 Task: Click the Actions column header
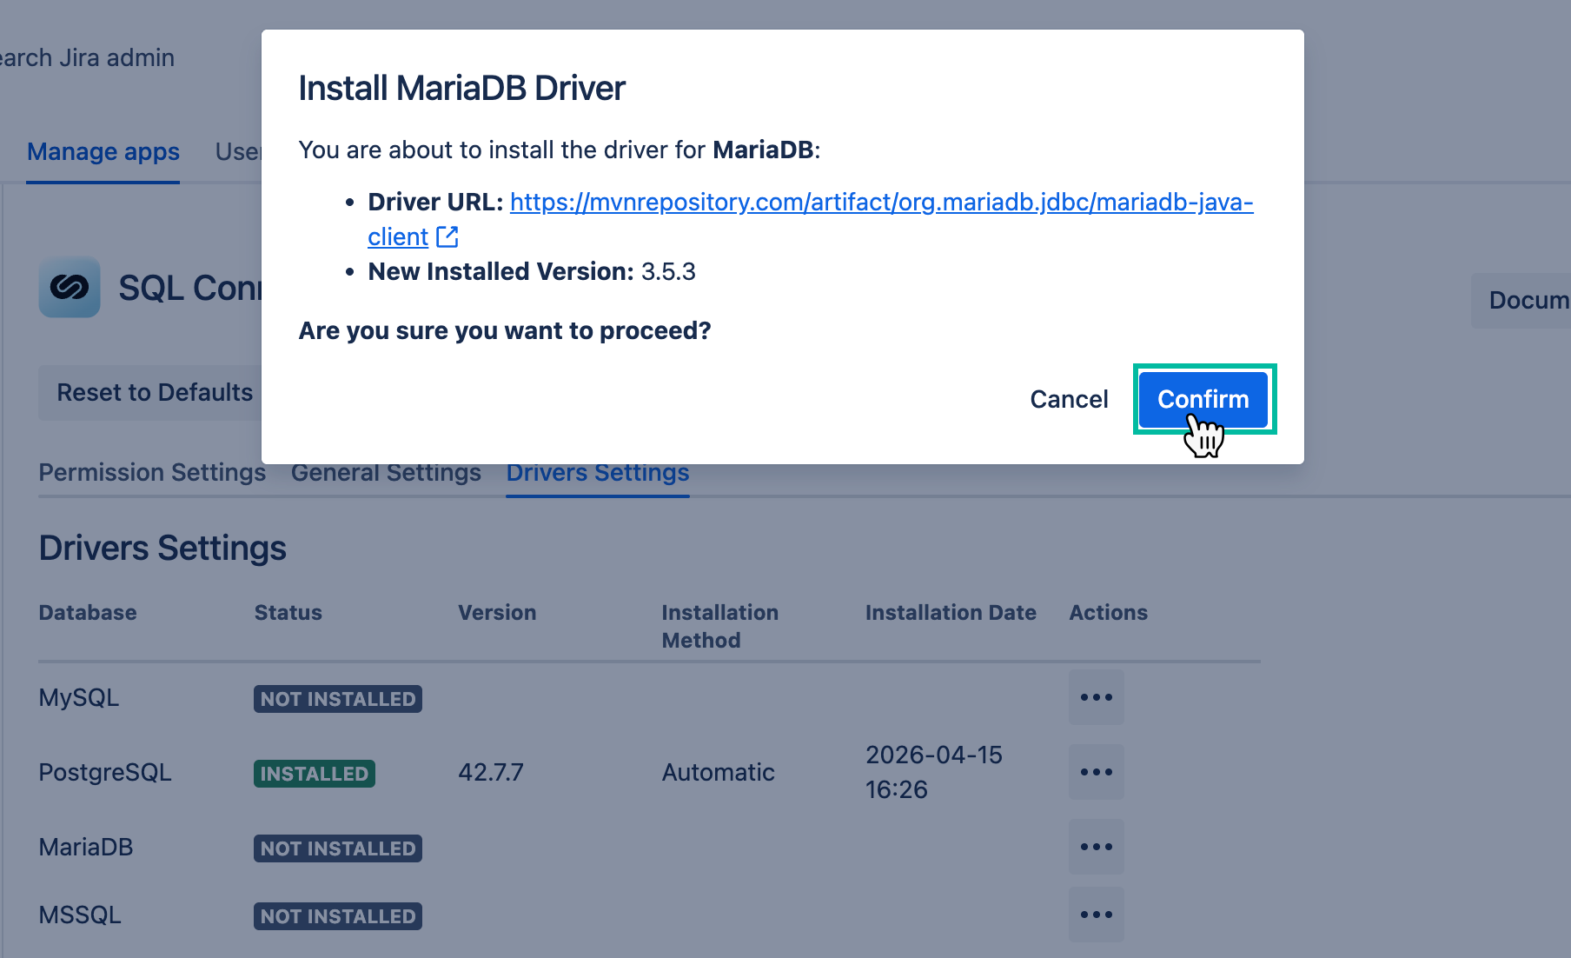[x=1109, y=612]
